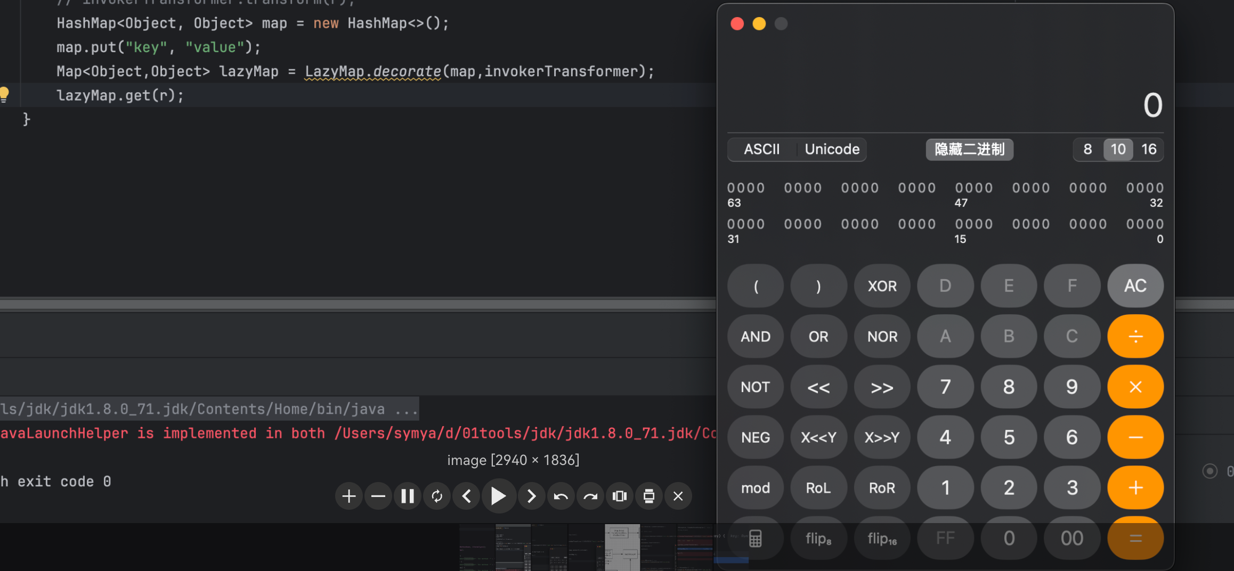Screen dimensions: 1234x571
Task: Toggle the binary nibble labeled 15
Action: 974,224
